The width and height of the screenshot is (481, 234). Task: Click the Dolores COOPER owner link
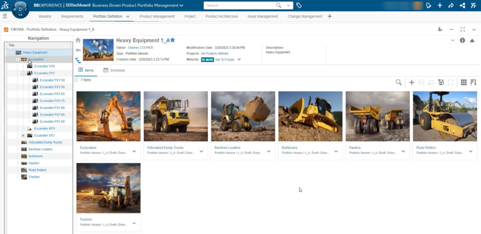click(x=141, y=48)
